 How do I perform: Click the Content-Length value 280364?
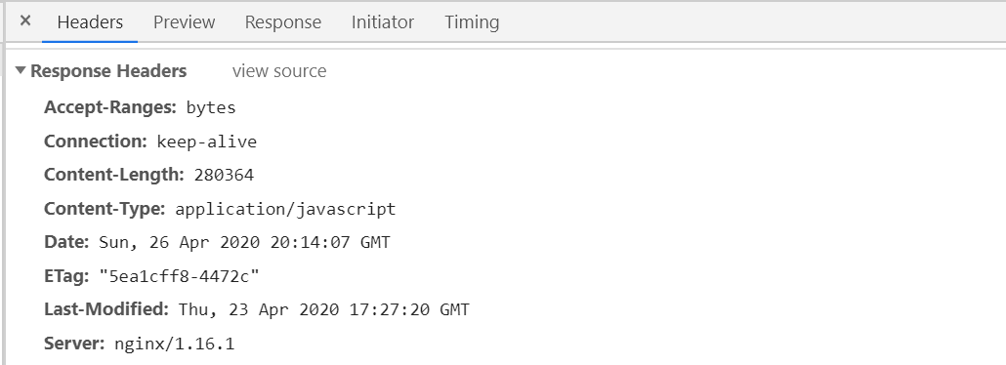(x=224, y=175)
